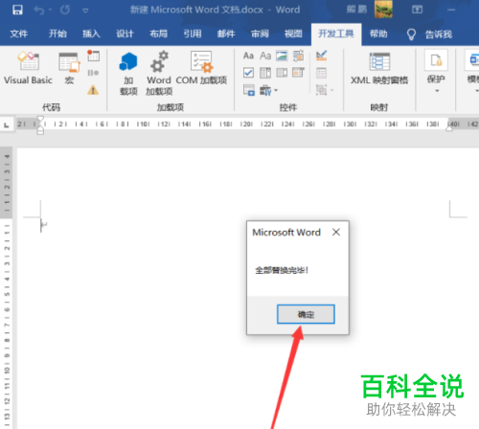
Task: Undo the last action
Action: 39,11
